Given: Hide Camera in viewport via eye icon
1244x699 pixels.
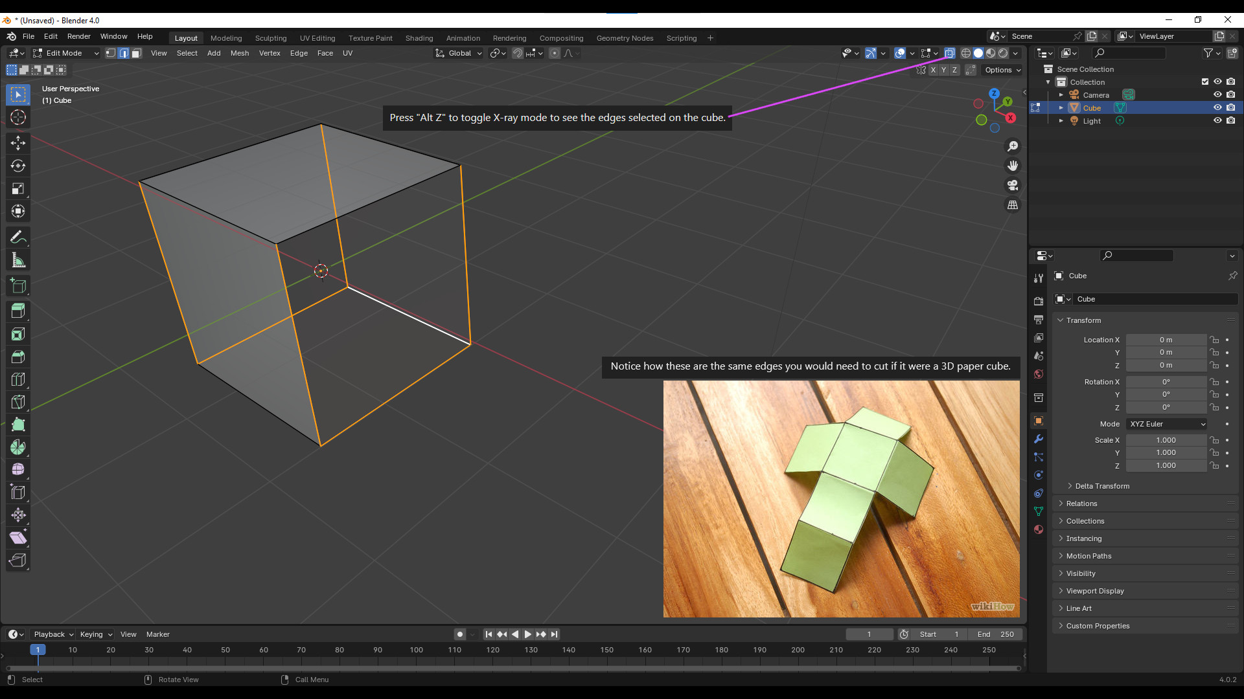Looking at the screenshot, I should click(1217, 94).
